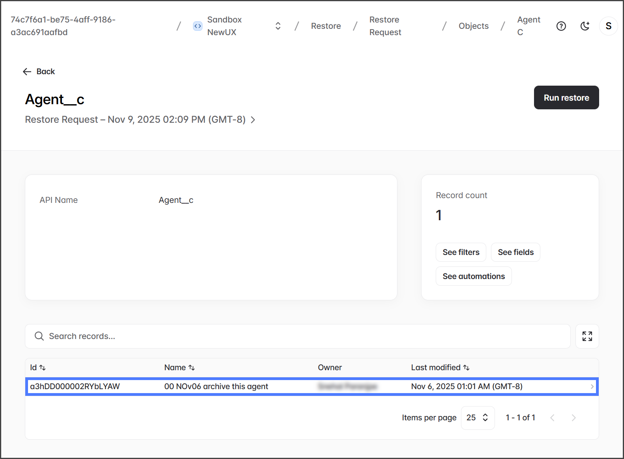Click the help question mark icon
The width and height of the screenshot is (624, 459).
pos(561,26)
